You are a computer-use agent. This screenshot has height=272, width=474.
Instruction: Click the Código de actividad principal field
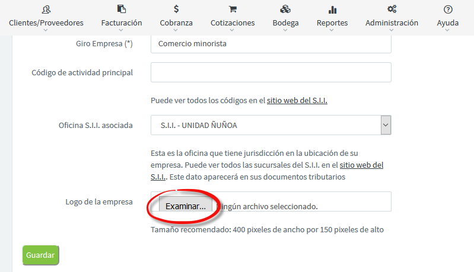pos(271,72)
